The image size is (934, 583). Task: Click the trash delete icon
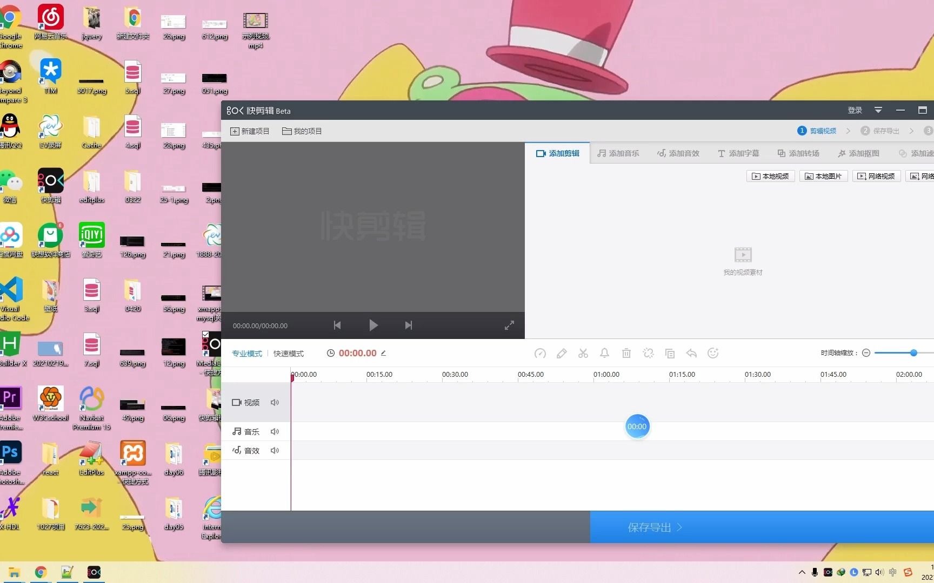click(626, 353)
